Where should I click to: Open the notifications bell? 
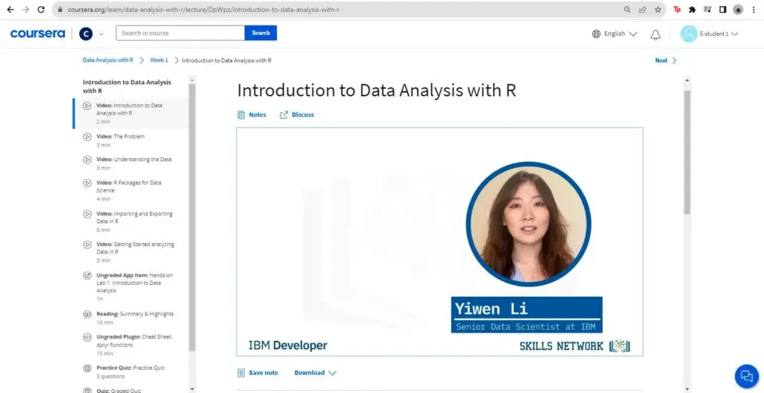656,34
